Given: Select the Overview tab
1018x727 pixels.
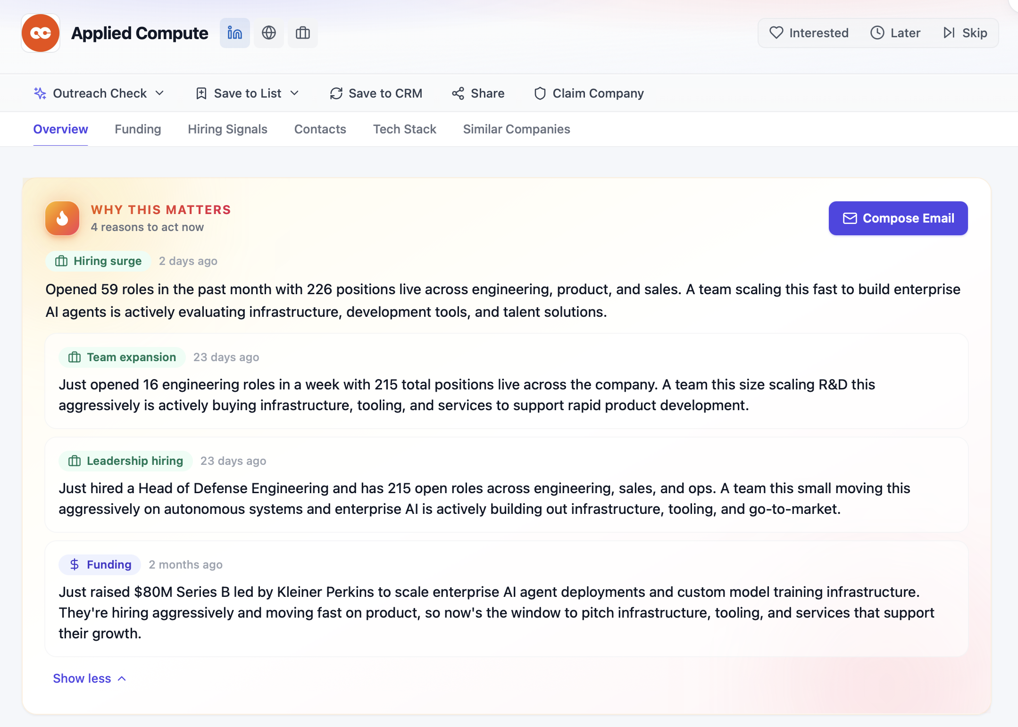Looking at the screenshot, I should [60, 129].
